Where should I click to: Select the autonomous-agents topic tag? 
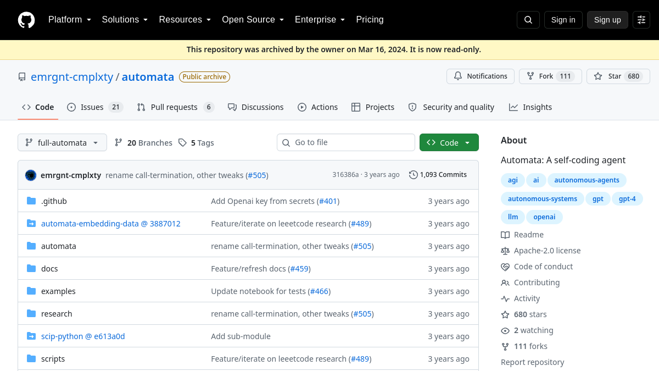click(587, 180)
